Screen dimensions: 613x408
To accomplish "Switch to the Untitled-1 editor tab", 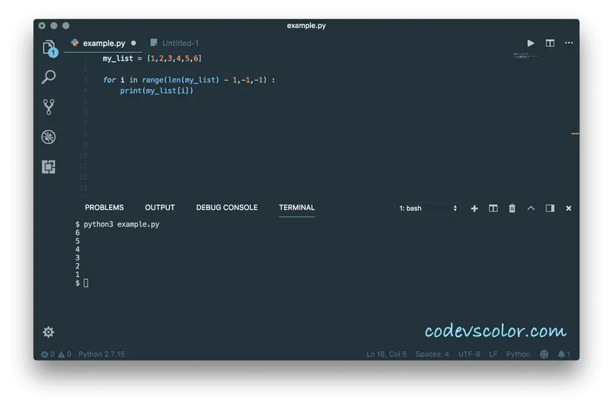I will tap(180, 43).
